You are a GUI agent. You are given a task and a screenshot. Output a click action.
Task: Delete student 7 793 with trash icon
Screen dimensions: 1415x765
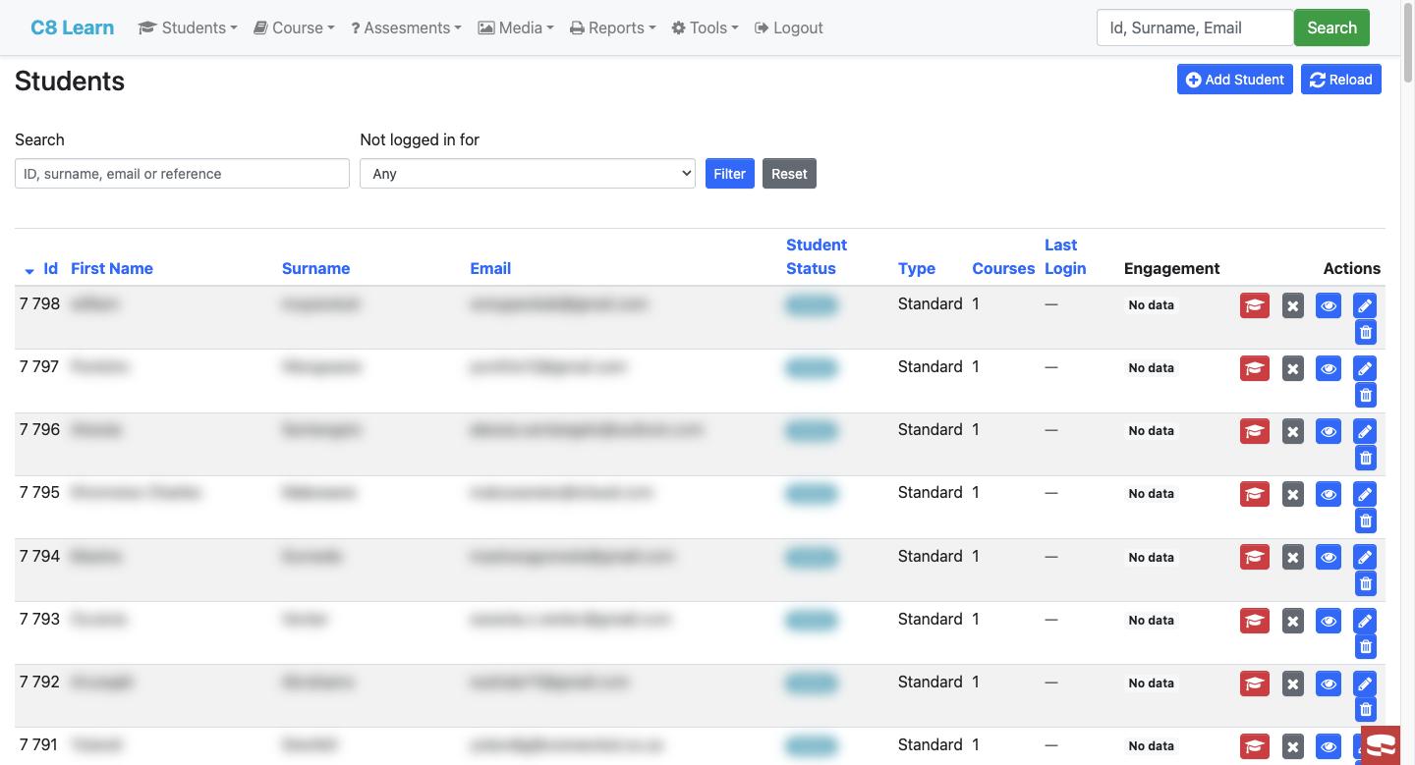point(1365,647)
